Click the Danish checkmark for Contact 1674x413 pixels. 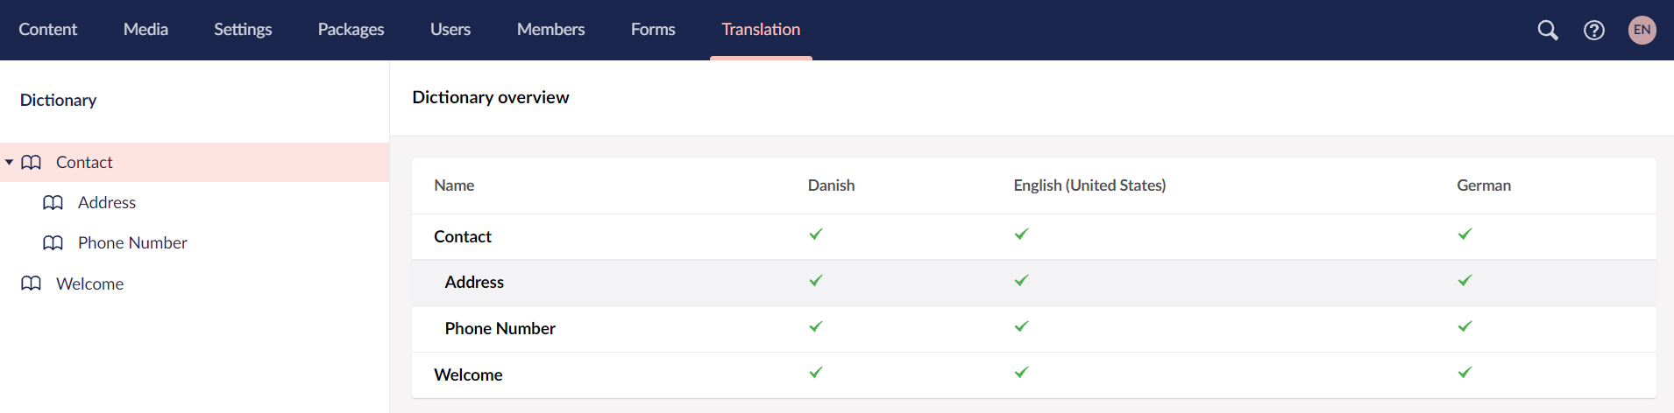pyautogui.click(x=816, y=234)
